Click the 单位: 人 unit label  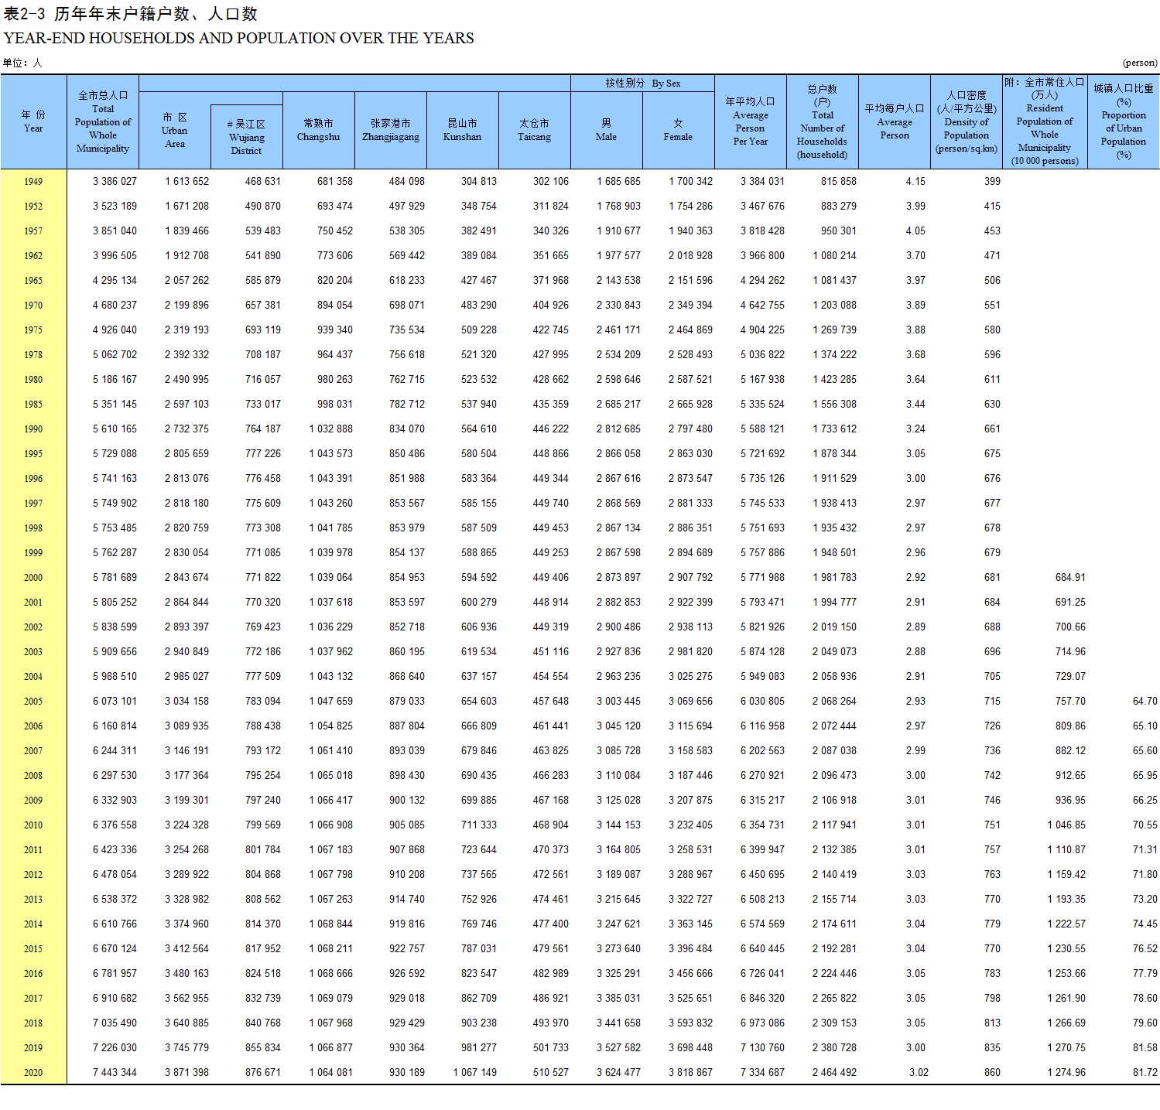[x=22, y=63]
